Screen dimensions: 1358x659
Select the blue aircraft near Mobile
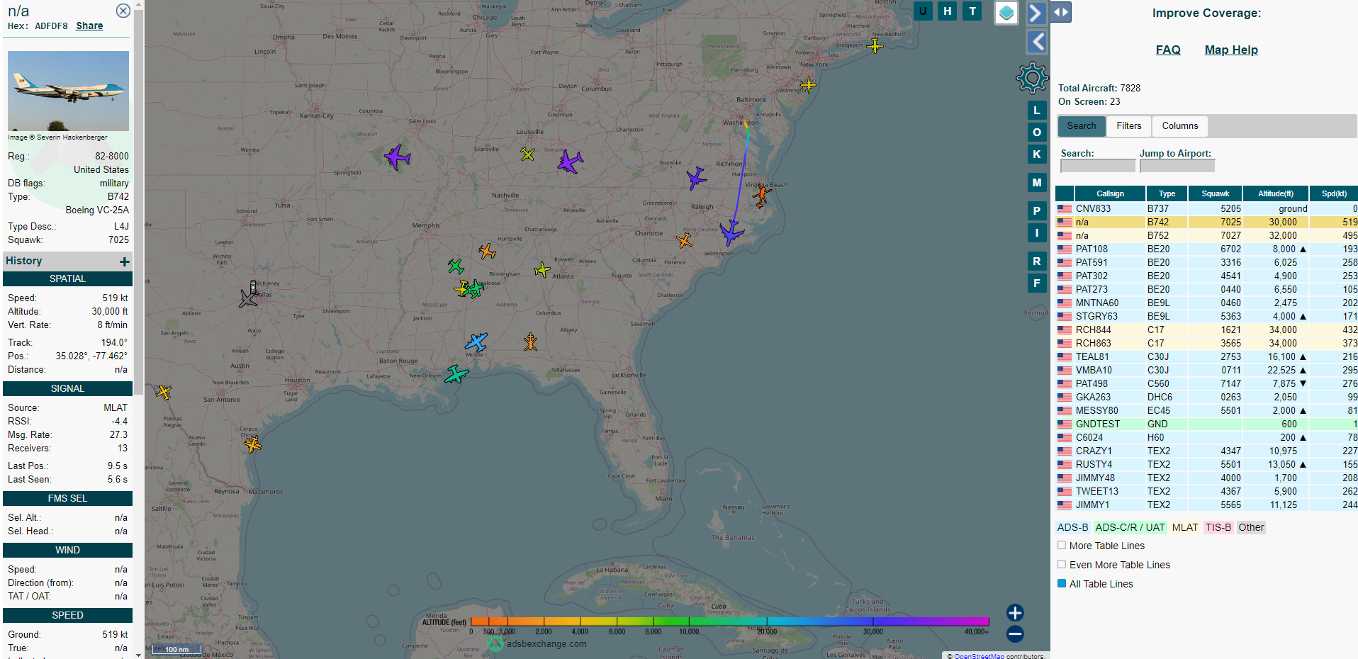coord(476,342)
